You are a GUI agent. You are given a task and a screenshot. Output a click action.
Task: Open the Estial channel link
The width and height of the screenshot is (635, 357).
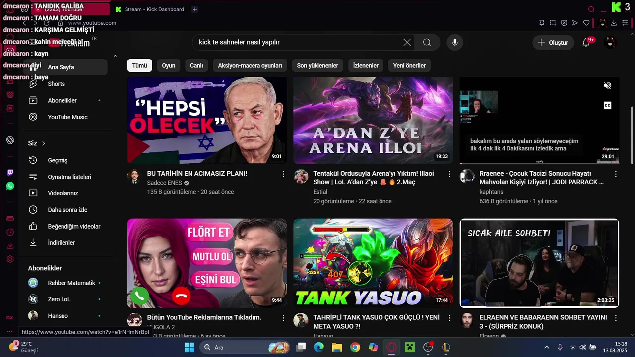[x=320, y=192]
